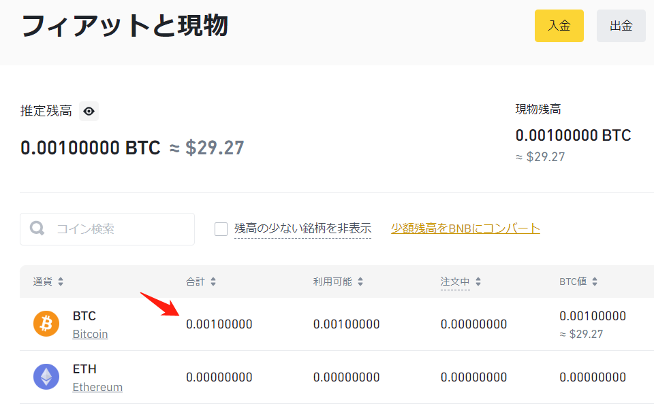
Task: Open the Ethereum link under ETH
Action: pyautogui.click(x=97, y=387)
